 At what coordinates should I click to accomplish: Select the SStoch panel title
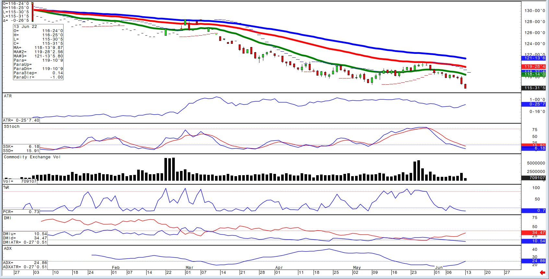[12, 127]
